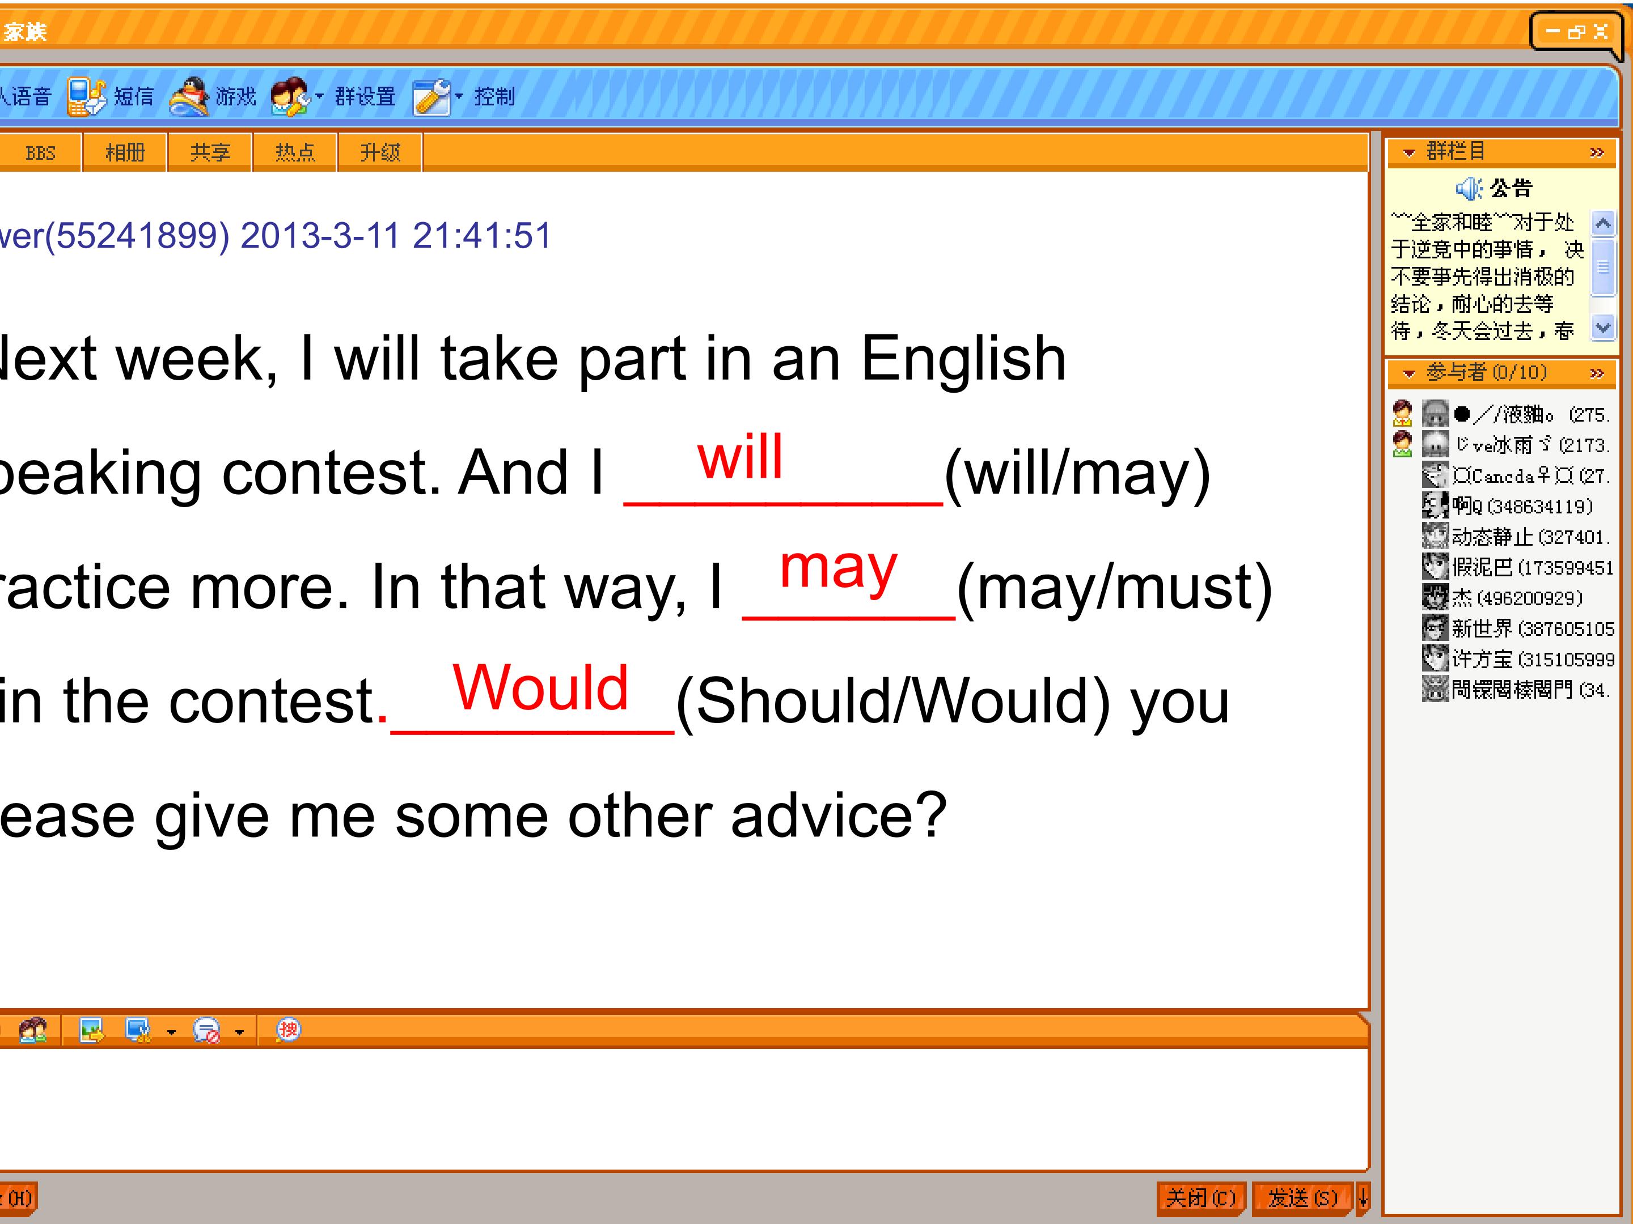Click the avatar of member 动态静止
Image resolution: width=1633 pixels, height=1224 pixels.
point(1435,537)
